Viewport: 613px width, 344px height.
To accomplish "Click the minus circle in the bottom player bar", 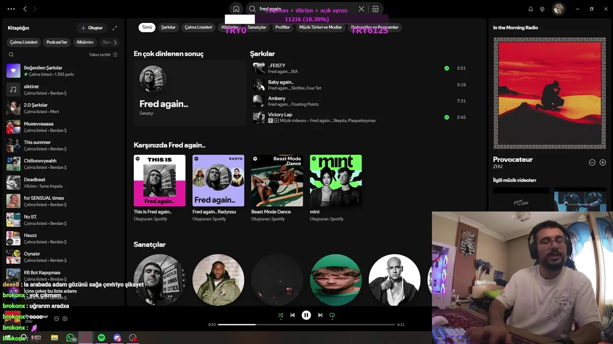I will [x=57, y=318].
